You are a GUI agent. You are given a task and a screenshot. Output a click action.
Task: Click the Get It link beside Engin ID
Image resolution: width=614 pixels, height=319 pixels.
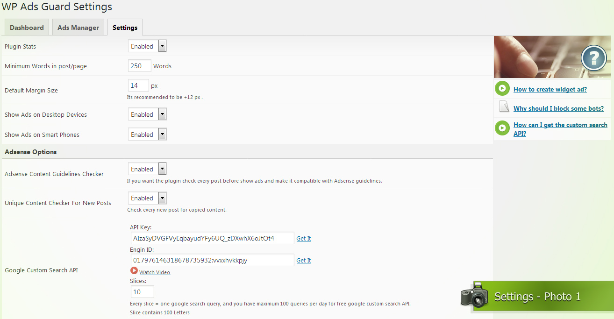point(304,261)
